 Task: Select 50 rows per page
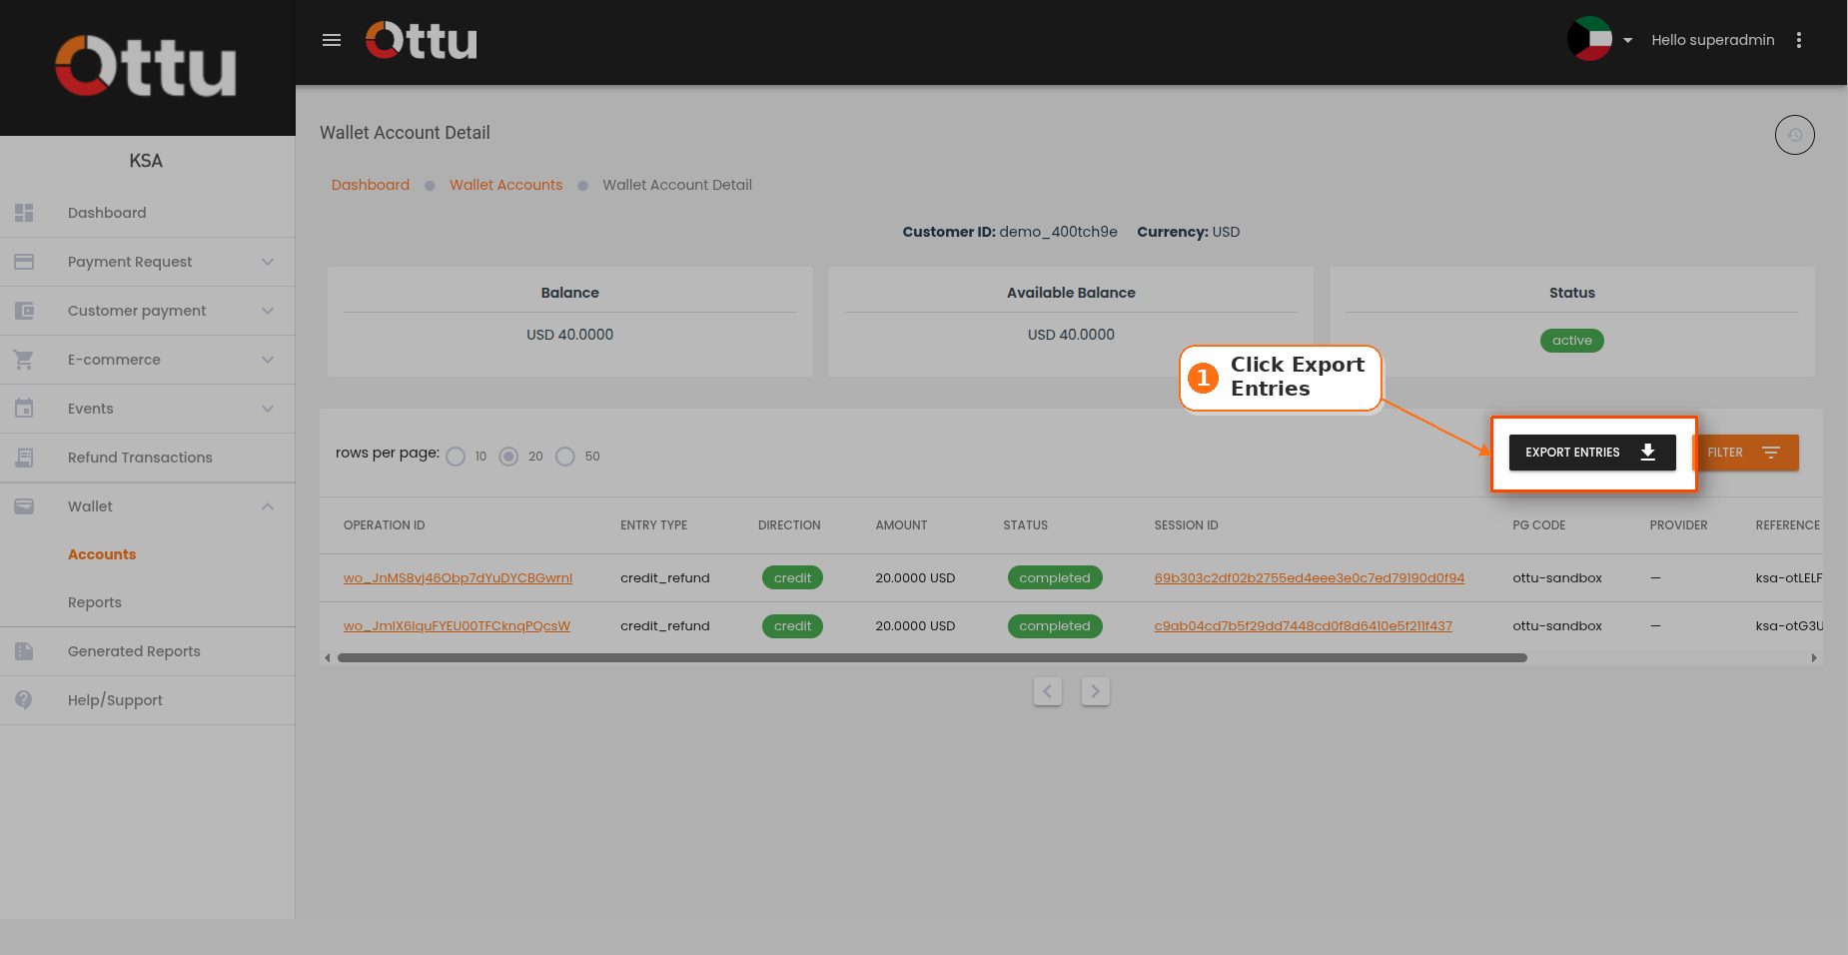pos(565,457)
